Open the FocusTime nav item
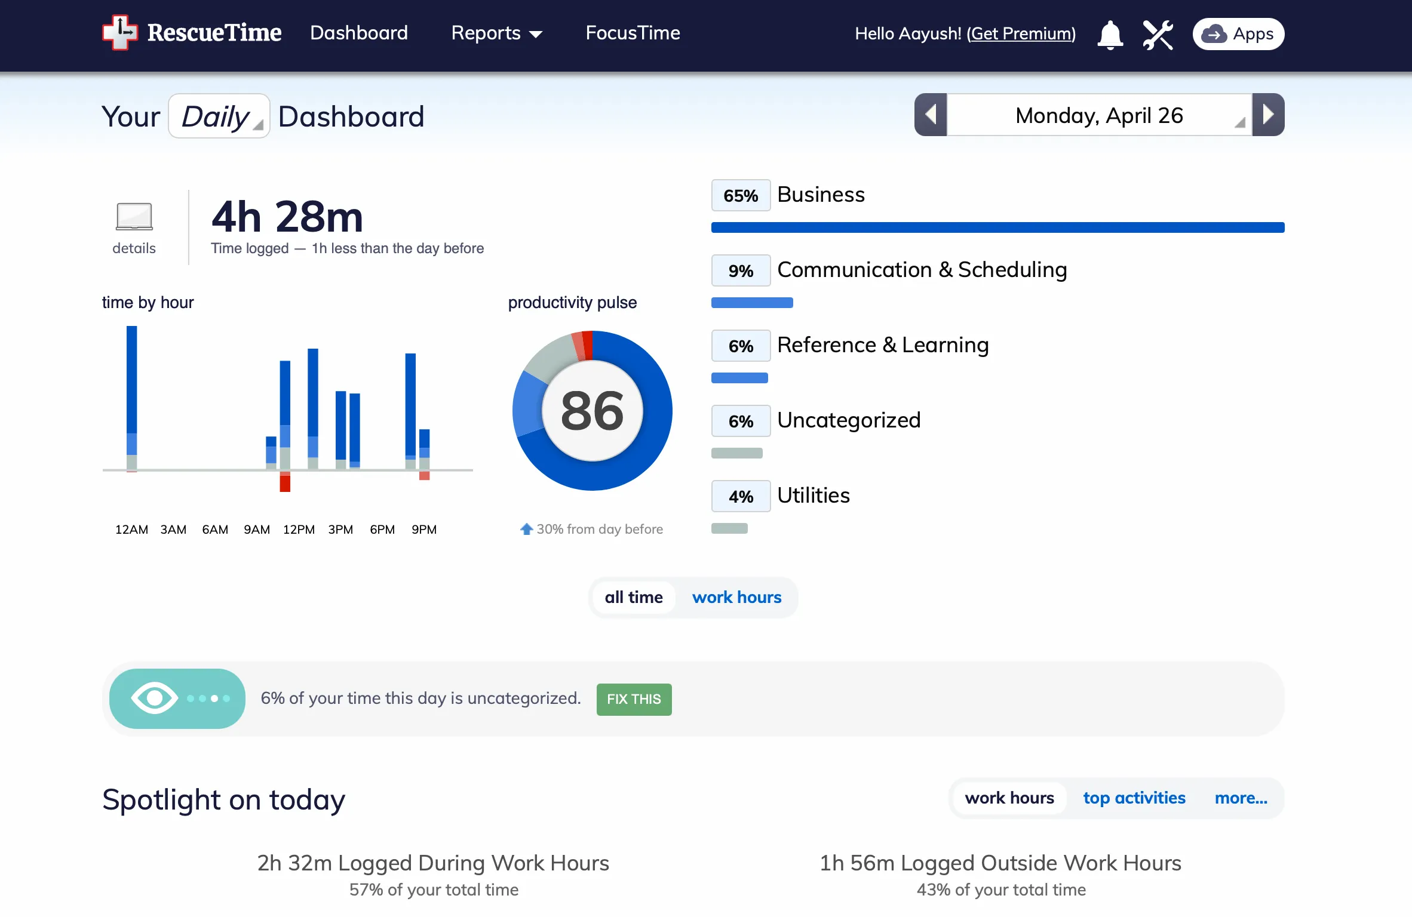This screenshot has height=917, width=1412. pos(633,32)
